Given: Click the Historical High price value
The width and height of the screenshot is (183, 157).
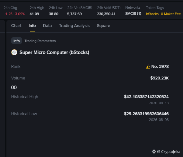Looking at the screenshot, I should 146,97.
